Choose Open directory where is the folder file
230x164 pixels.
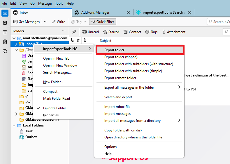139,137
